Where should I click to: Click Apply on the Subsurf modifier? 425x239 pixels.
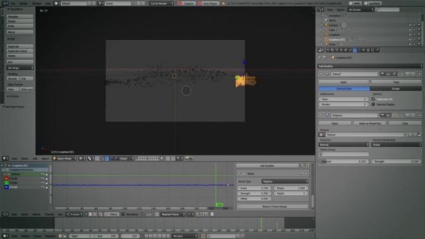click(x=344, y=82)
